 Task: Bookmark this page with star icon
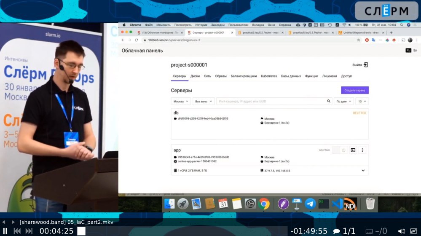[x=359, y=40]
